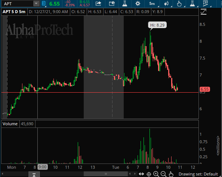Click the small left arrow beside the scrollbar thumb
Viewport: 222px width, 177px height.
(x=130, y=174)
